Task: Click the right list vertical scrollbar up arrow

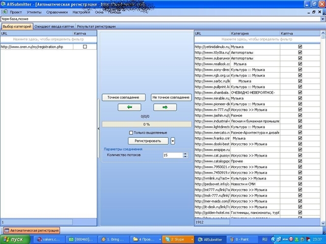Action: tap(323, 33)
